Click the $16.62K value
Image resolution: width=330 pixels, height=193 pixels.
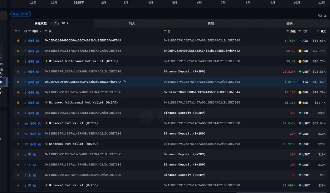(319, 82)
